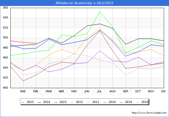Image resolution: width=169 pixels, height=117 pixels.
Task: Click the blue 2023 legend color line
Action: (x=56, y=102)
